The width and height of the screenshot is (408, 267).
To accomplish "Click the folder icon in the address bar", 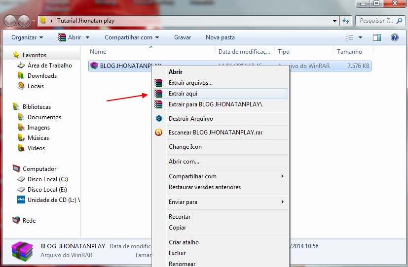I will pos(43,21).
